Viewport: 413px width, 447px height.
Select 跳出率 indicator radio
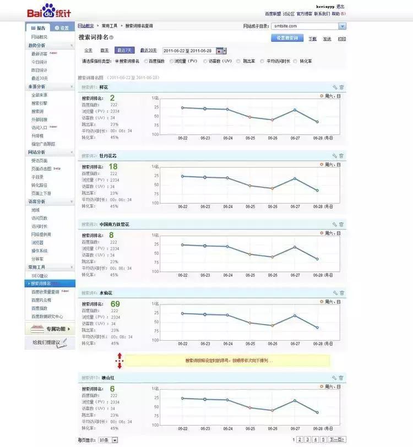click(238, 61)
